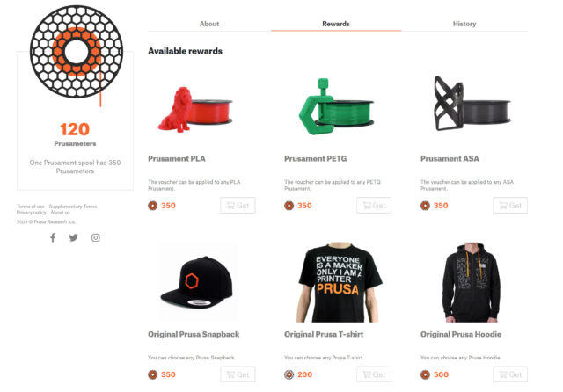Screen dimensions: 563x392
Task: Click the large honeycomb spool logo
Action: [77, 51]
